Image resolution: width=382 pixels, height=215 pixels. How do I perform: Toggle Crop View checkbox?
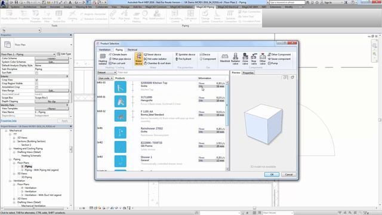pyautogui.click(x=36, y=80)
